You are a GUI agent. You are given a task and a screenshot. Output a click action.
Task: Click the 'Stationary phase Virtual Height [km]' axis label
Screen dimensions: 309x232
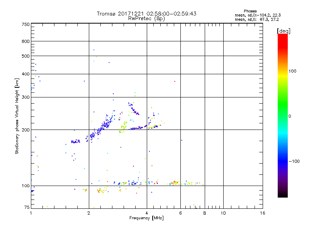pos(17,116)
